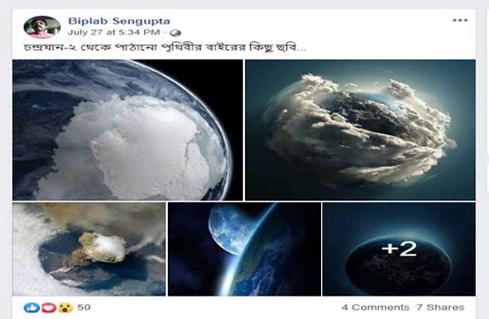Click the Wow reaction emoji icon
Viewport: 489px width, 319px height.
[x=65, y=308]
